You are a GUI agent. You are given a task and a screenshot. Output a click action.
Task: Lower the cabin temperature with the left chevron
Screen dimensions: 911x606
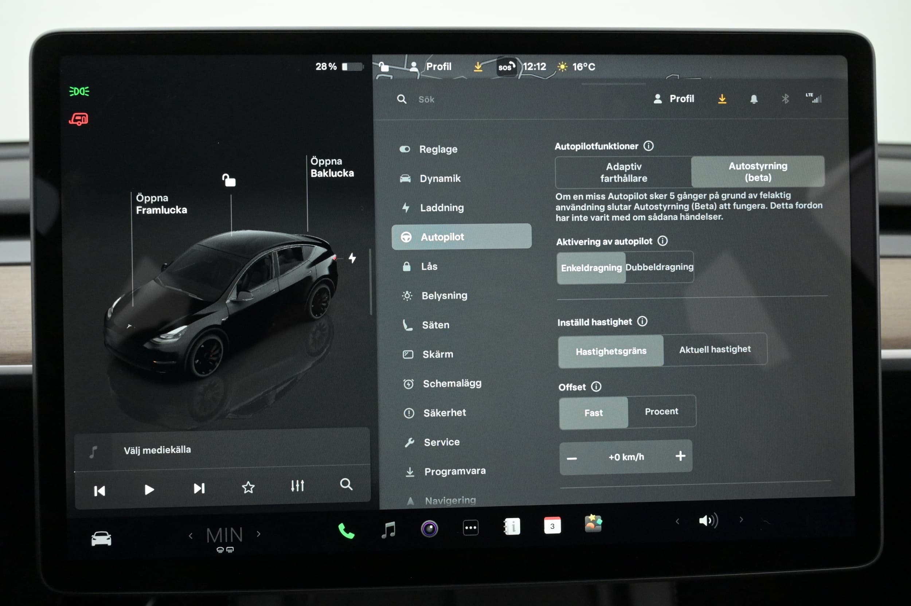pos(191,536)
